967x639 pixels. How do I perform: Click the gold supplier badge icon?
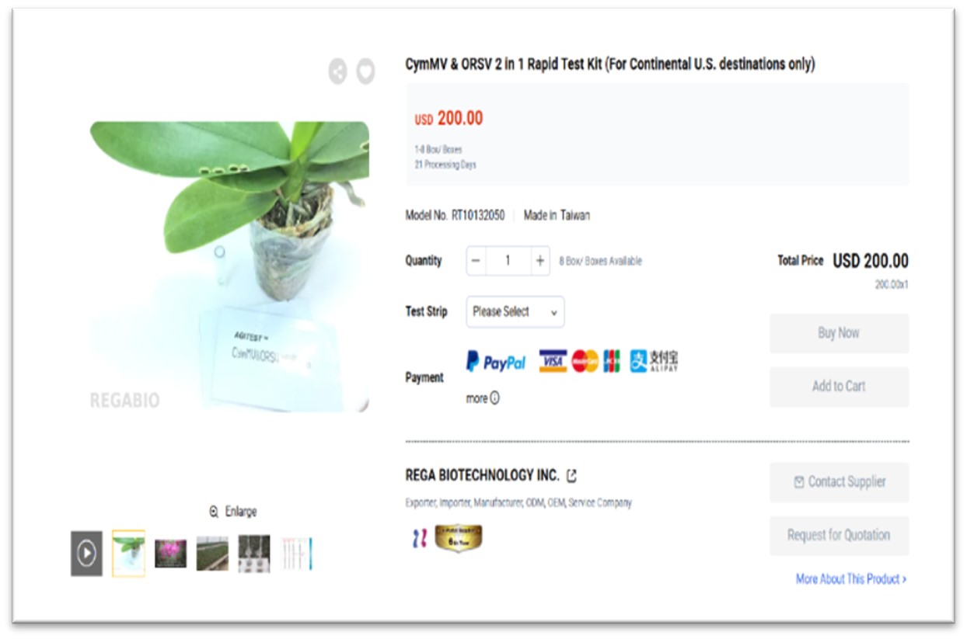(459, 538)
